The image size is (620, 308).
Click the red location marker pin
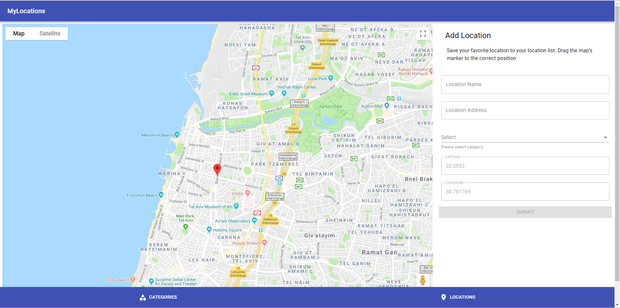pyautogui.click(x=217, y=170)
